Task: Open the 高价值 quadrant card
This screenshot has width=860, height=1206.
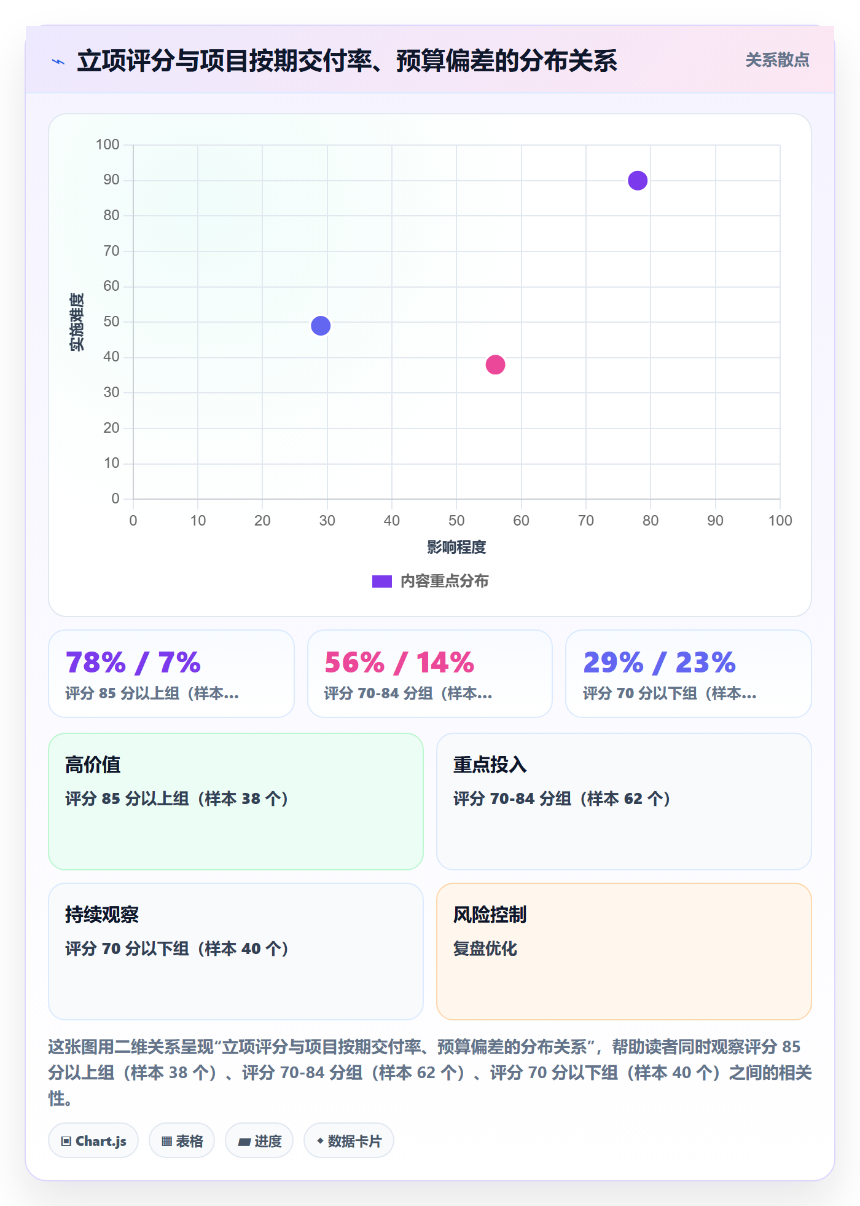Action: [236, 802]
